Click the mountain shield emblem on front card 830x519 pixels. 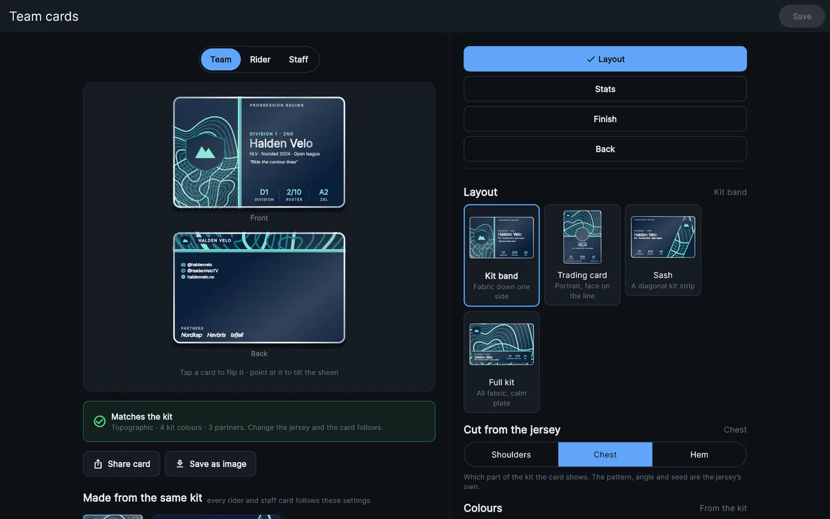point(205,153)
